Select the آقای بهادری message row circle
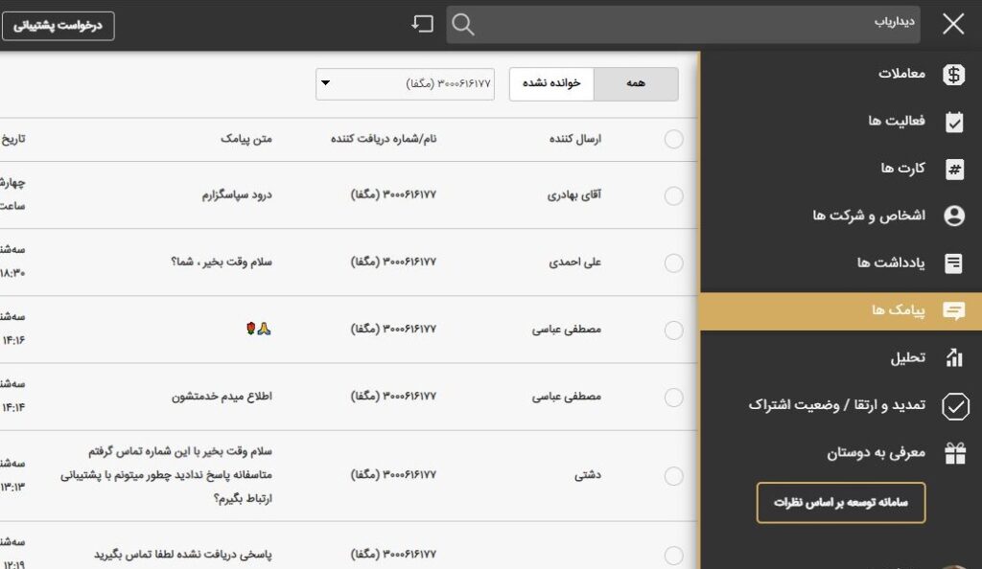This screenshot has width=982, height=569. 673,195
